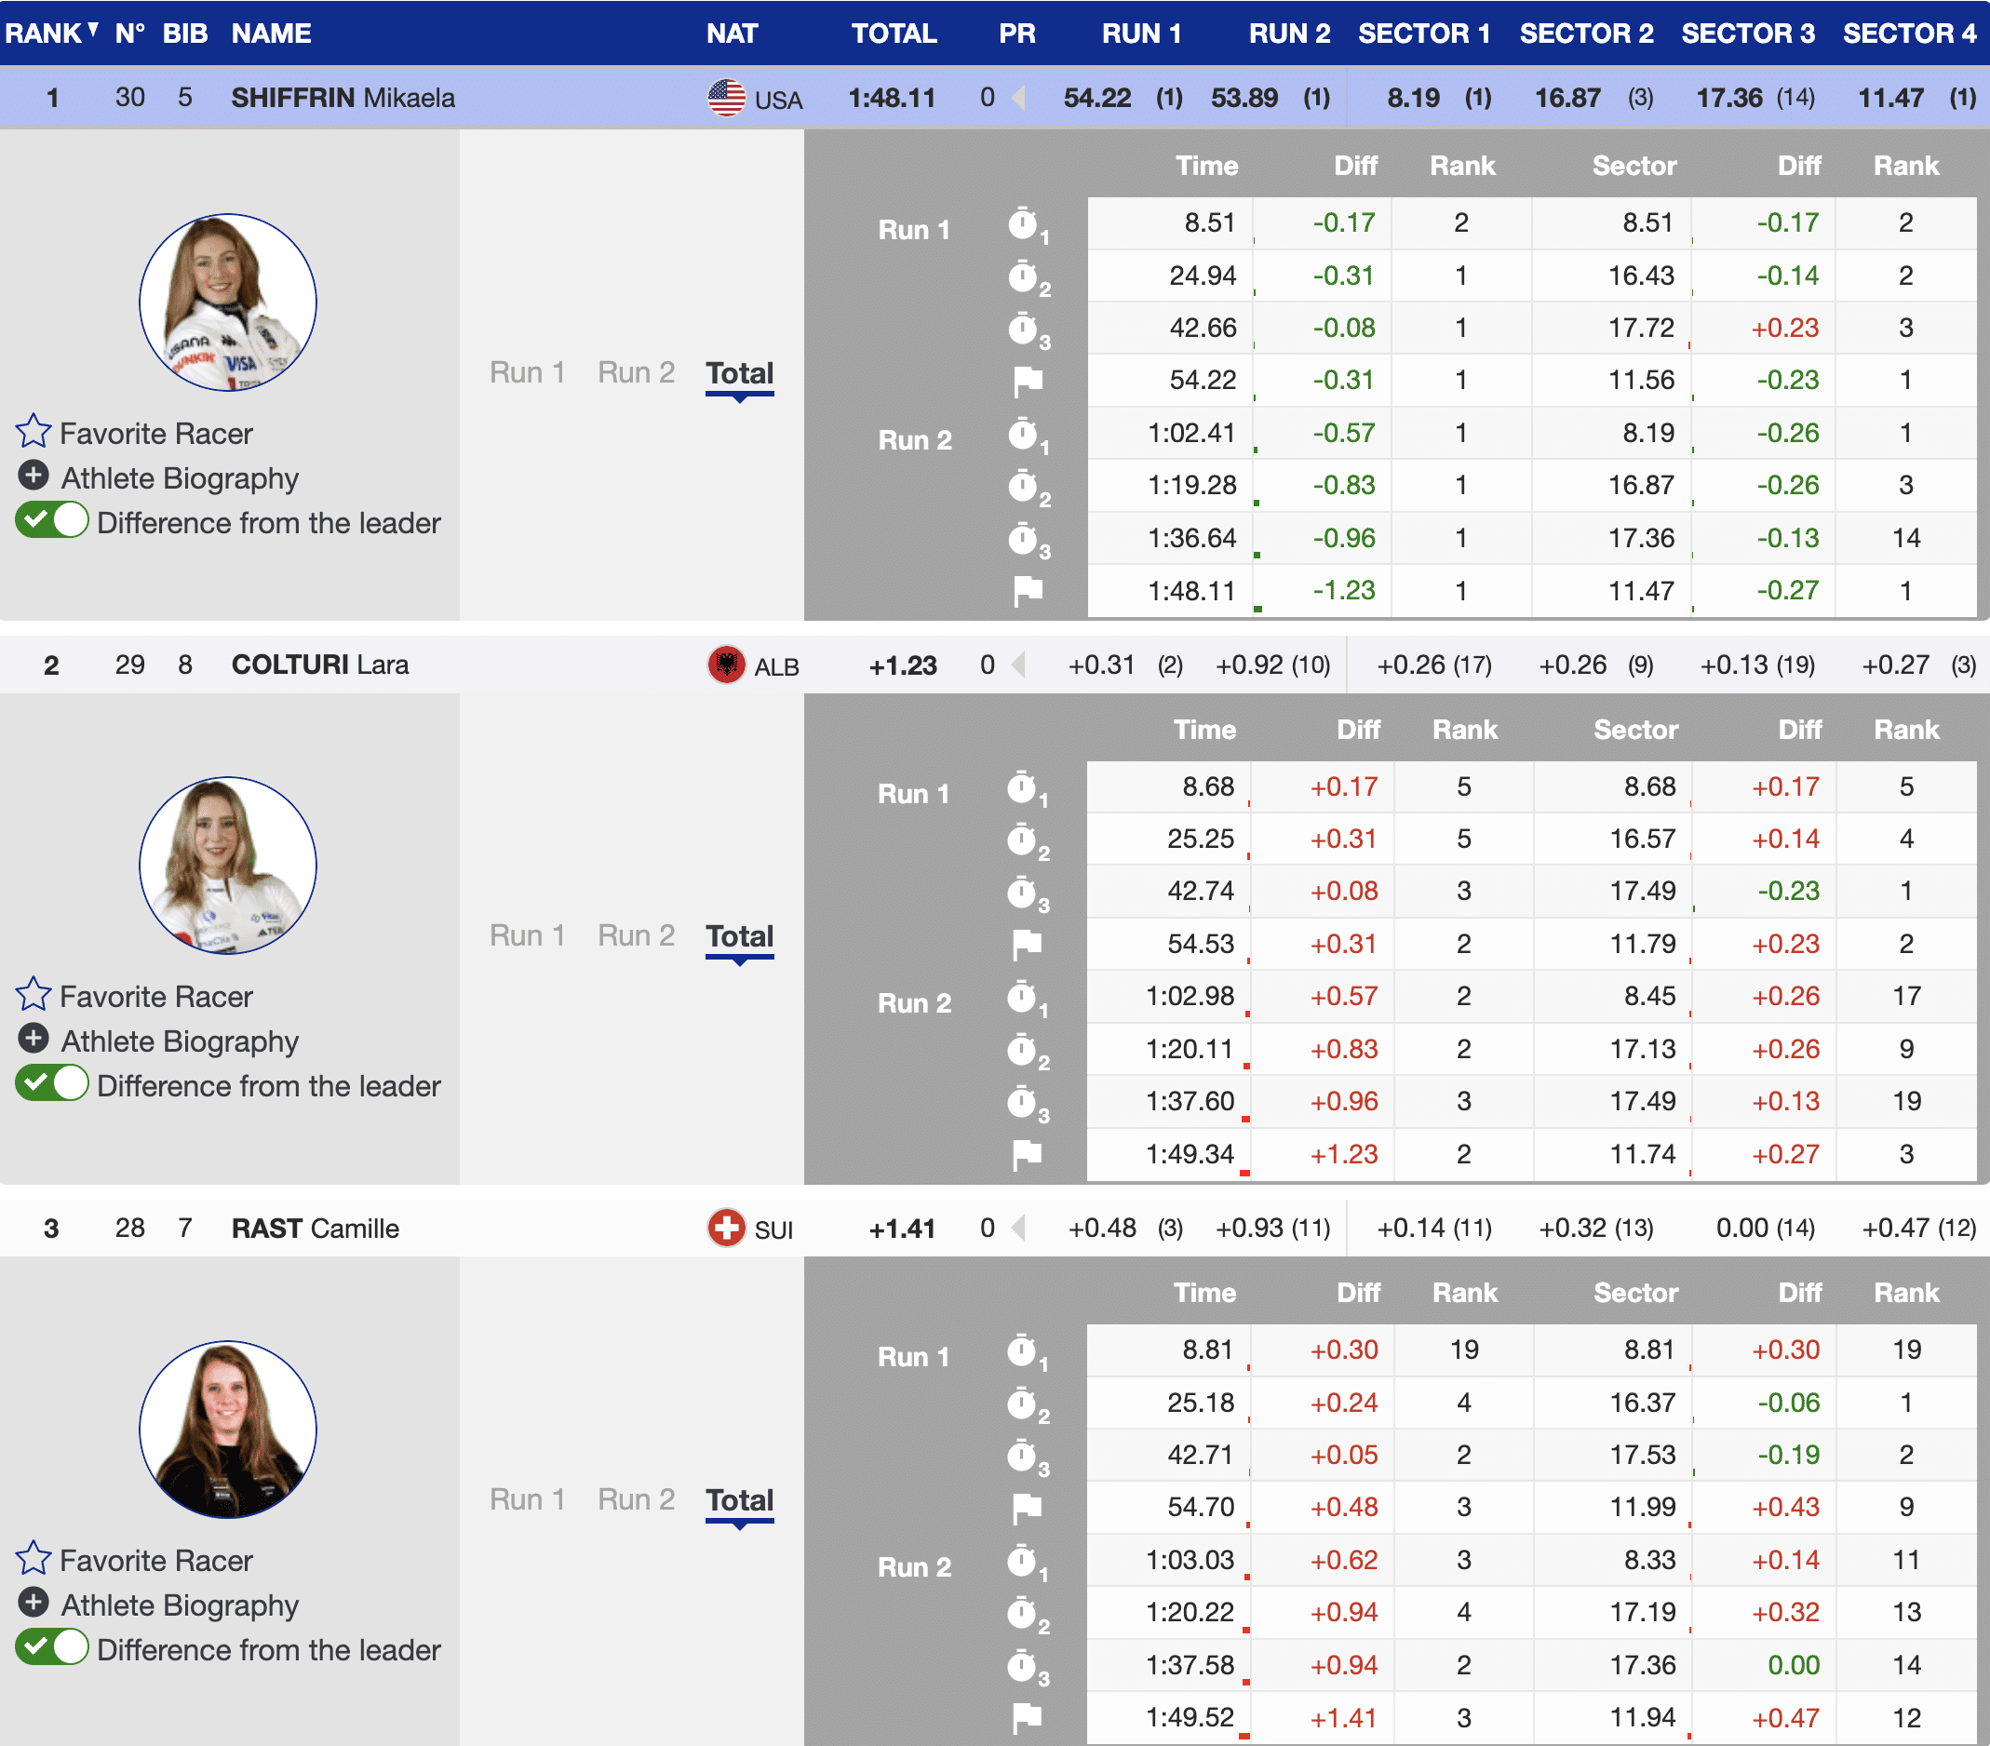Click the Albania flag icon

[726, 665]
